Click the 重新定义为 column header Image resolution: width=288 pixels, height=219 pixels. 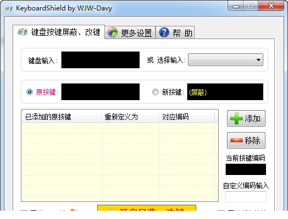tap(130, 117)
